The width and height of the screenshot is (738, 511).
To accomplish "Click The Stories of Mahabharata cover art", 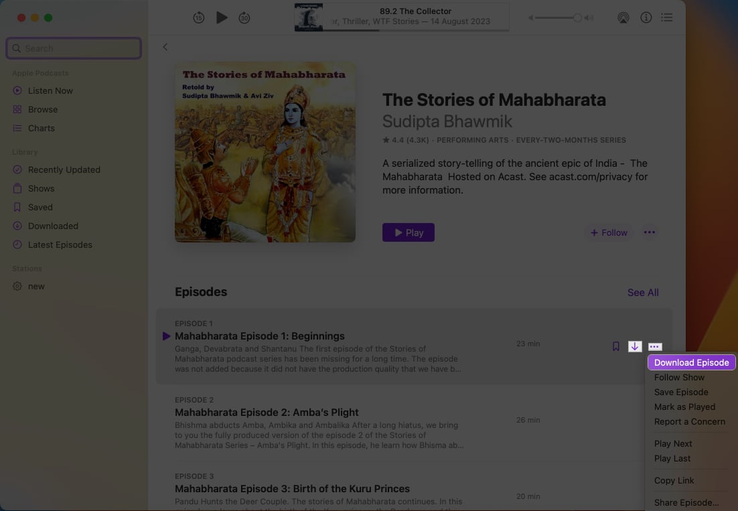I will click(x=265, y=153).
